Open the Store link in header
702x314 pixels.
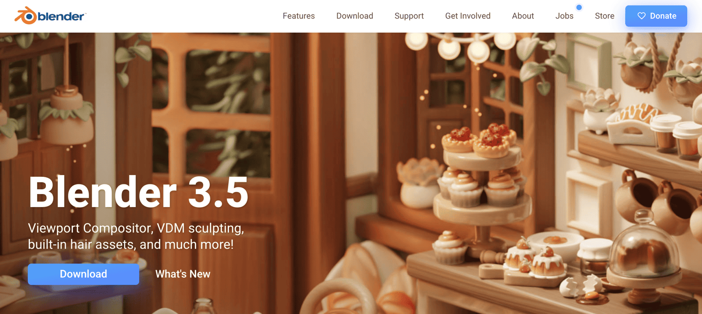pyautogui.click(x=604, y=16)
